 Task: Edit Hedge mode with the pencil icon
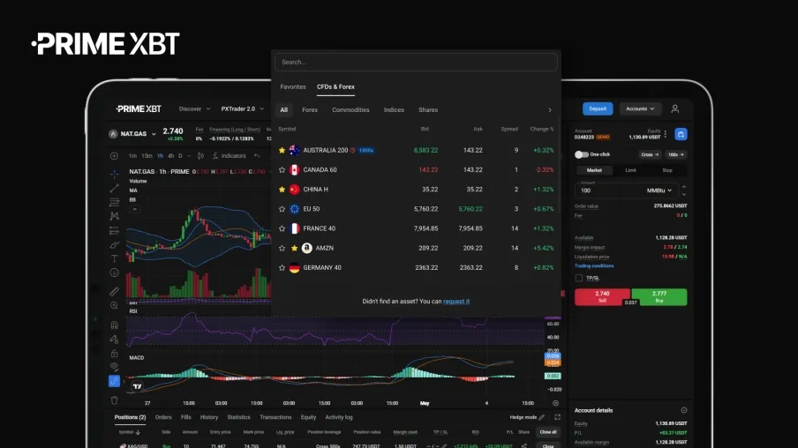pos(541,417)
